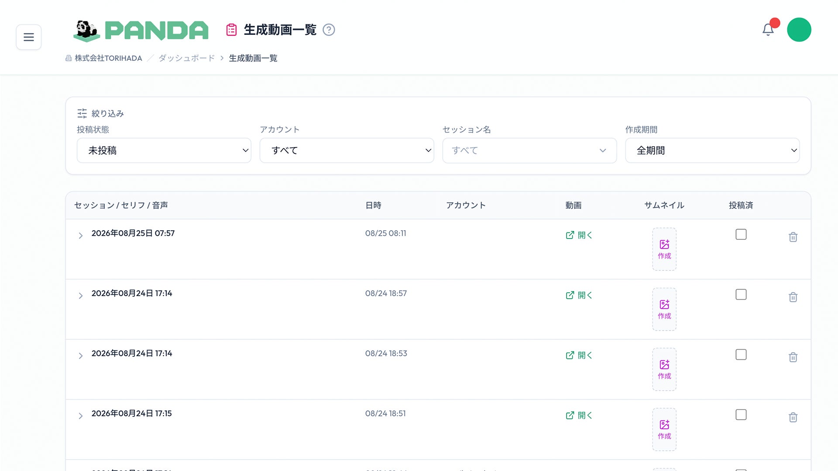Create thumbnail for 08/24 18:51 row

[664, 430]
